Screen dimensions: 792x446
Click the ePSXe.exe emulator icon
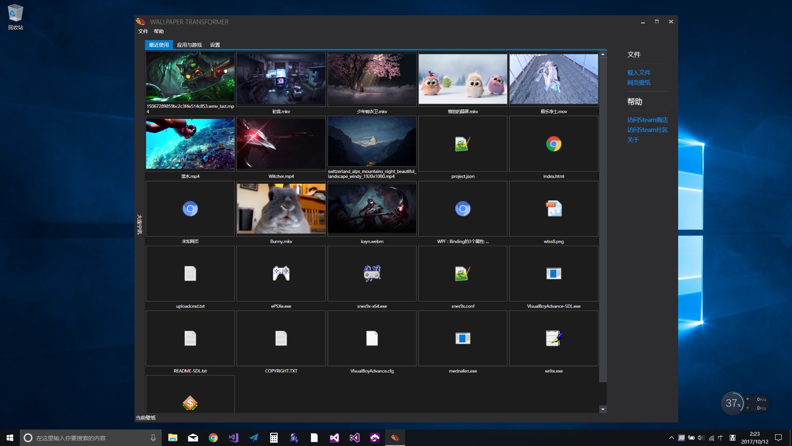click(280, 273)
